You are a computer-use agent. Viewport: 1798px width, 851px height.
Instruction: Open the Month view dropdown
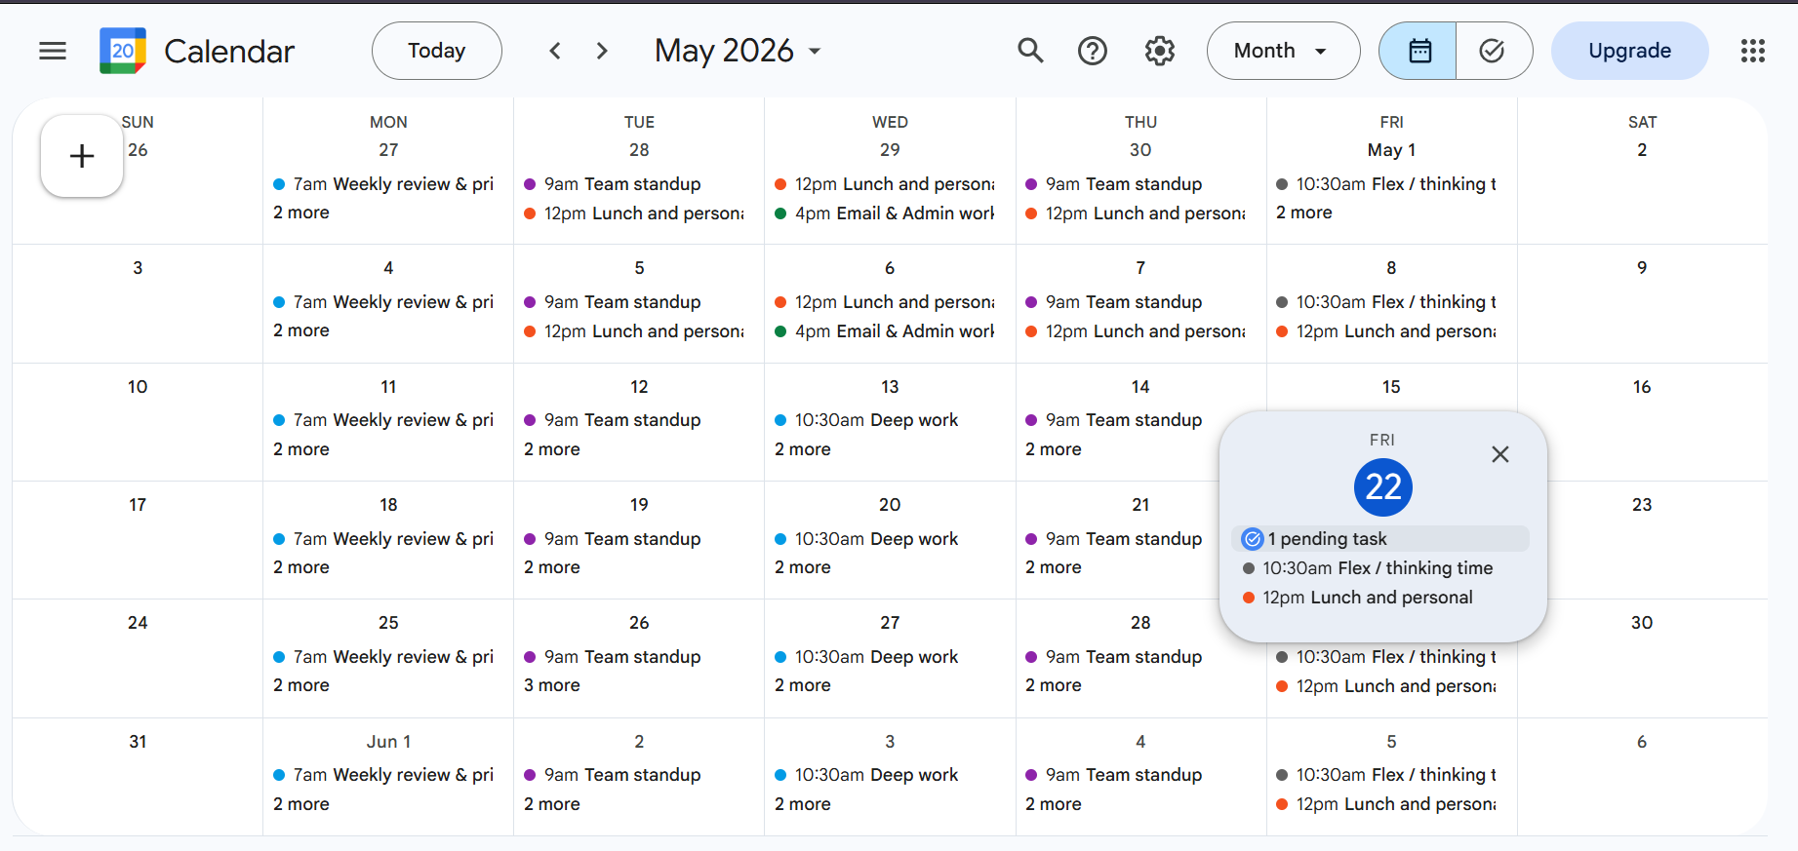(x=1283, y=51)
